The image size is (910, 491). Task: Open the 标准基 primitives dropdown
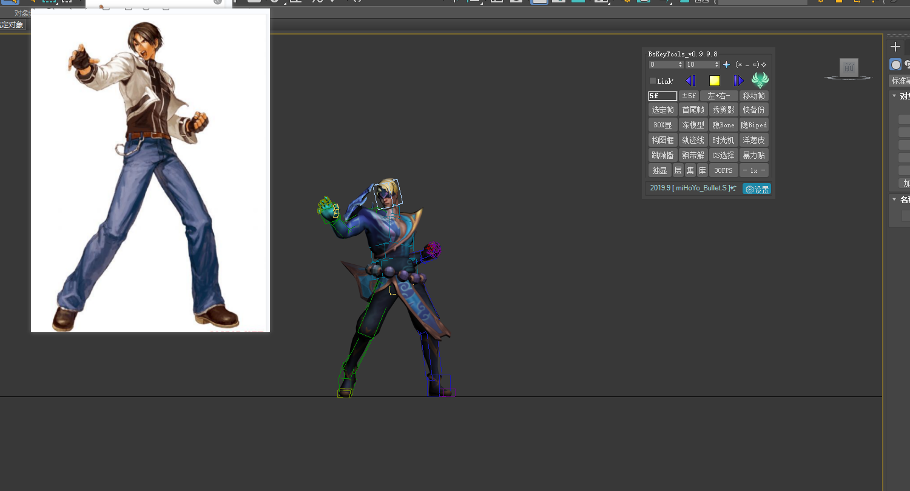pos(900,81)
